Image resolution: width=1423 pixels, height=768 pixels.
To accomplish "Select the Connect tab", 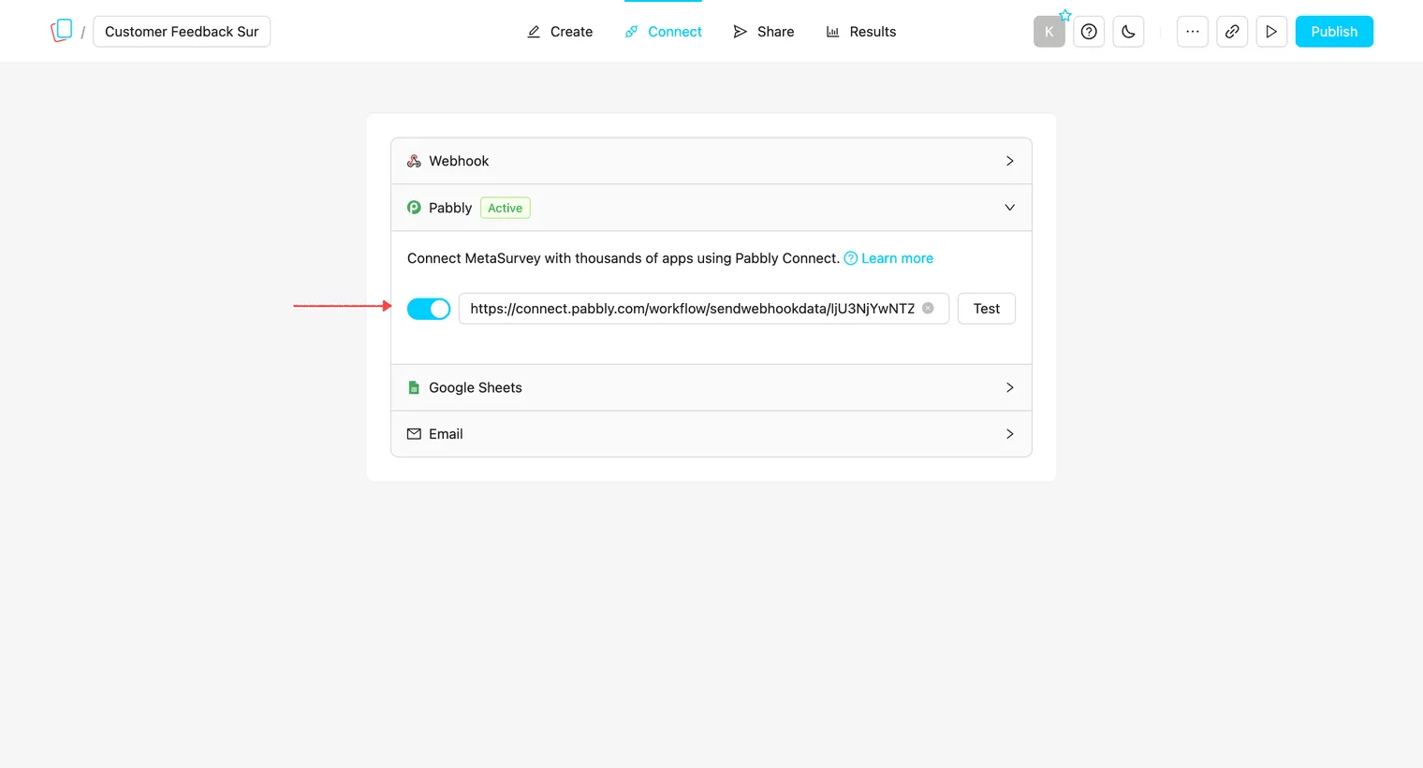I will 663,32.
